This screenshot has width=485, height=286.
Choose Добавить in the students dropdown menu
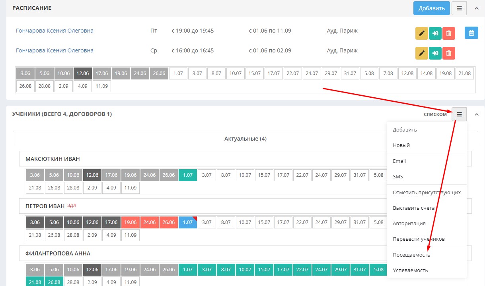(427, 130)
